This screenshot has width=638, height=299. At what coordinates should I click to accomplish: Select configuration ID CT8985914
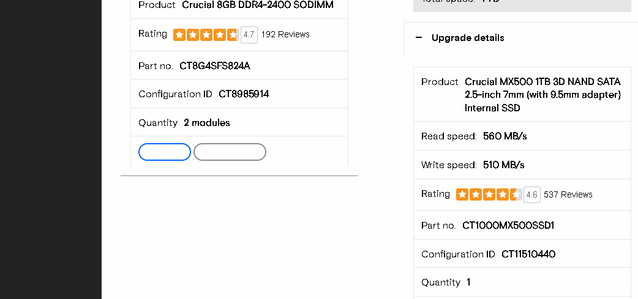coord(244,94)
